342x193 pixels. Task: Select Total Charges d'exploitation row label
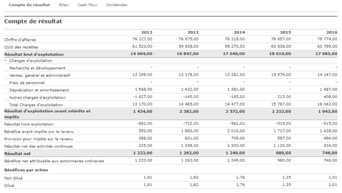[36, 105]
